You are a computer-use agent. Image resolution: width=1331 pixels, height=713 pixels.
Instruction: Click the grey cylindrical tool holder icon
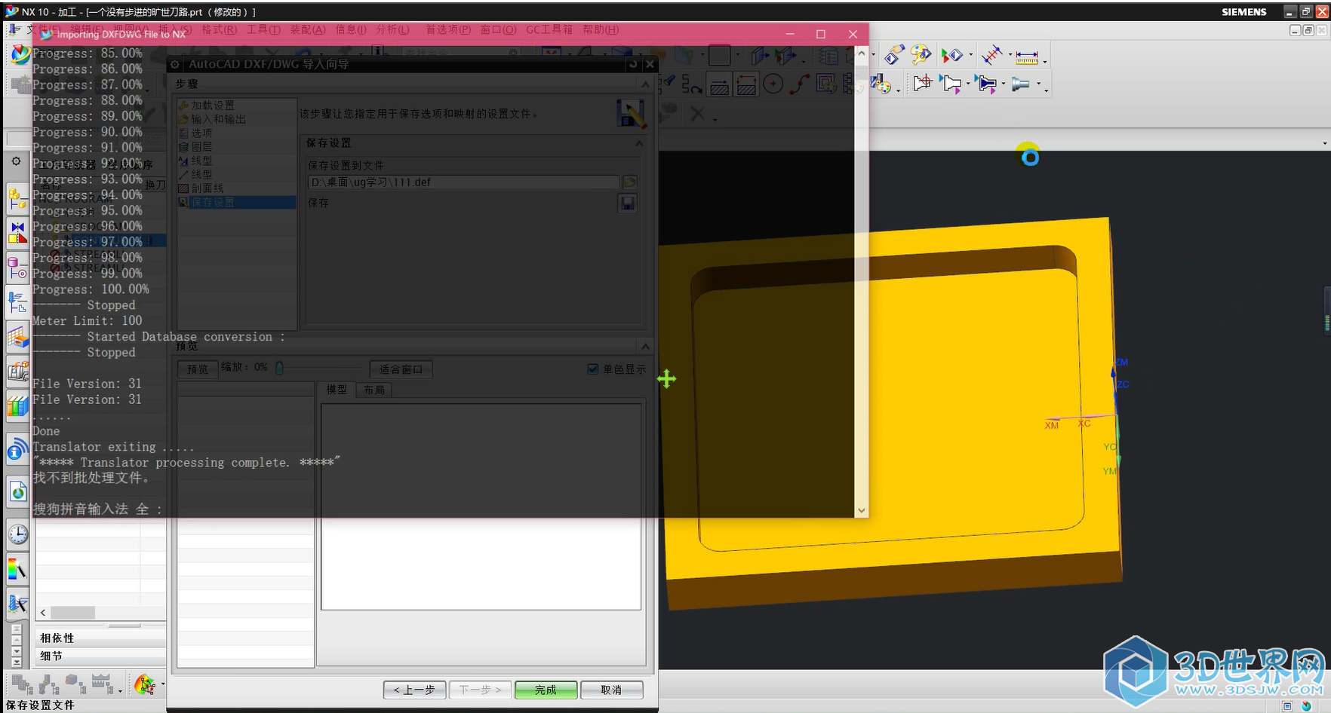click(1020, 84)
